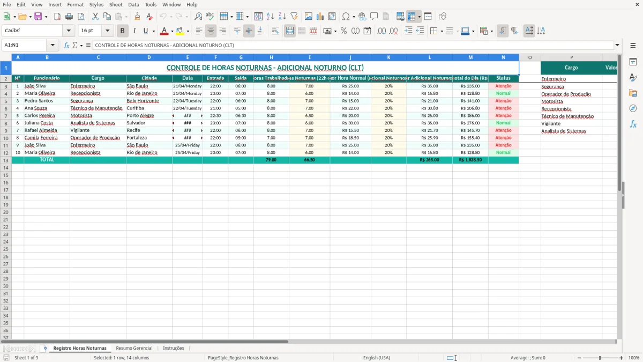Open the Font Color dropdown arrow
Viewport: 643px width, 362px height.
click(x=172, y=31)
